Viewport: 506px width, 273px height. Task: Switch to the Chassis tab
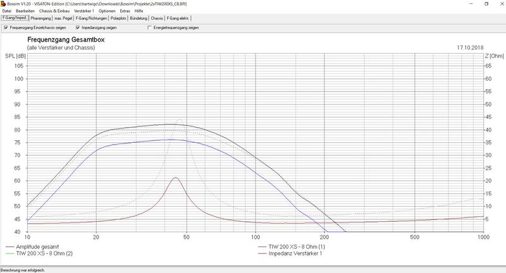[x=157, y=18]
